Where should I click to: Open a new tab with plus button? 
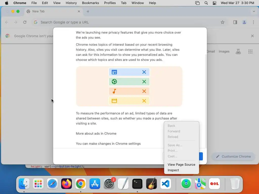88,11
